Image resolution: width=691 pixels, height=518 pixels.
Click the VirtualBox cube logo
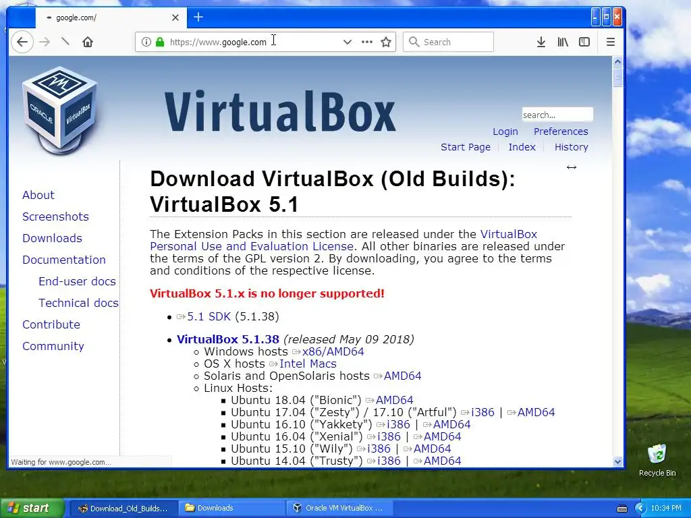click(60, 110)
